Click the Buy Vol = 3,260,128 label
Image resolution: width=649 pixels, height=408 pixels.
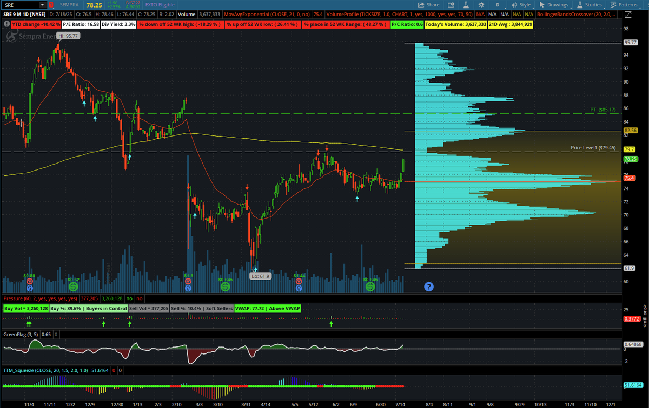(x=26, y=308)
